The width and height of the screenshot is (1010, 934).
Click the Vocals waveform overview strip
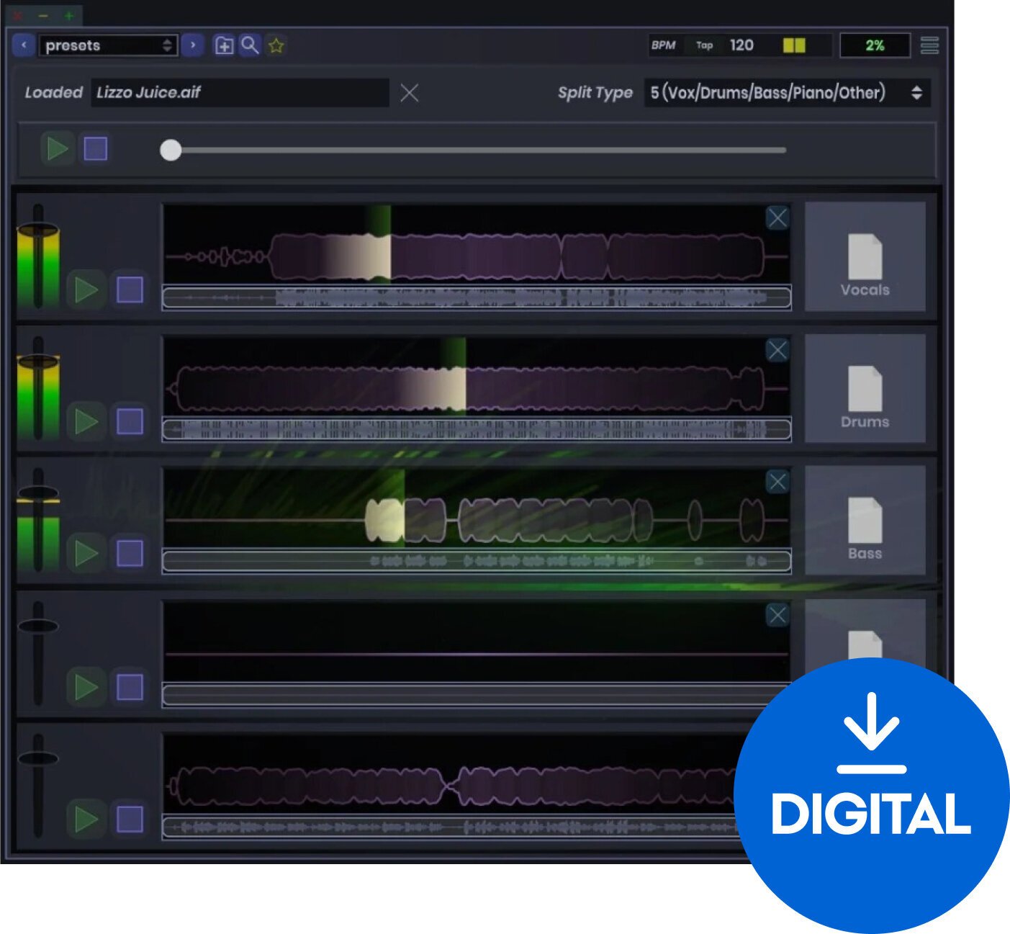pos(477,297)
